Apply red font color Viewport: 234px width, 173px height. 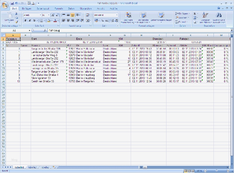point(55,20)
